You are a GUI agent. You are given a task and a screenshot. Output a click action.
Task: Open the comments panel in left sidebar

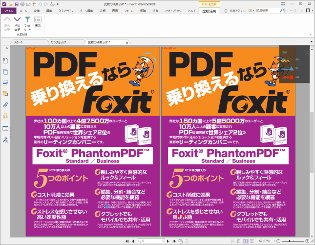point(5,94)
